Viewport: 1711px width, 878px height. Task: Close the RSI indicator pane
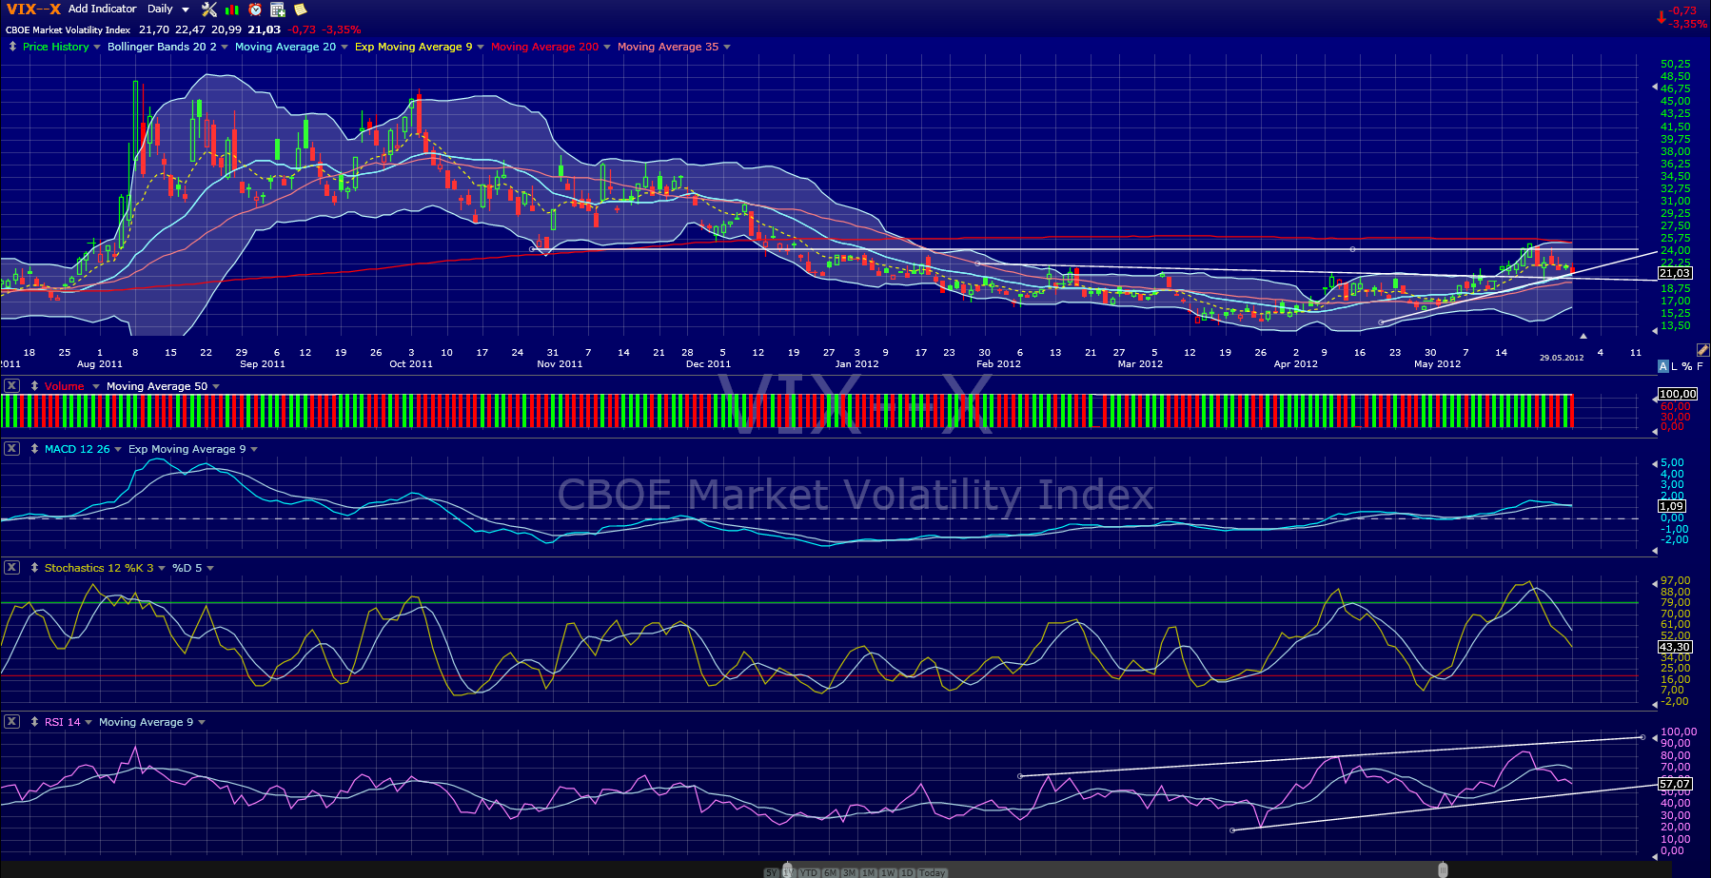pyautogui.click(x=11, y=721)
